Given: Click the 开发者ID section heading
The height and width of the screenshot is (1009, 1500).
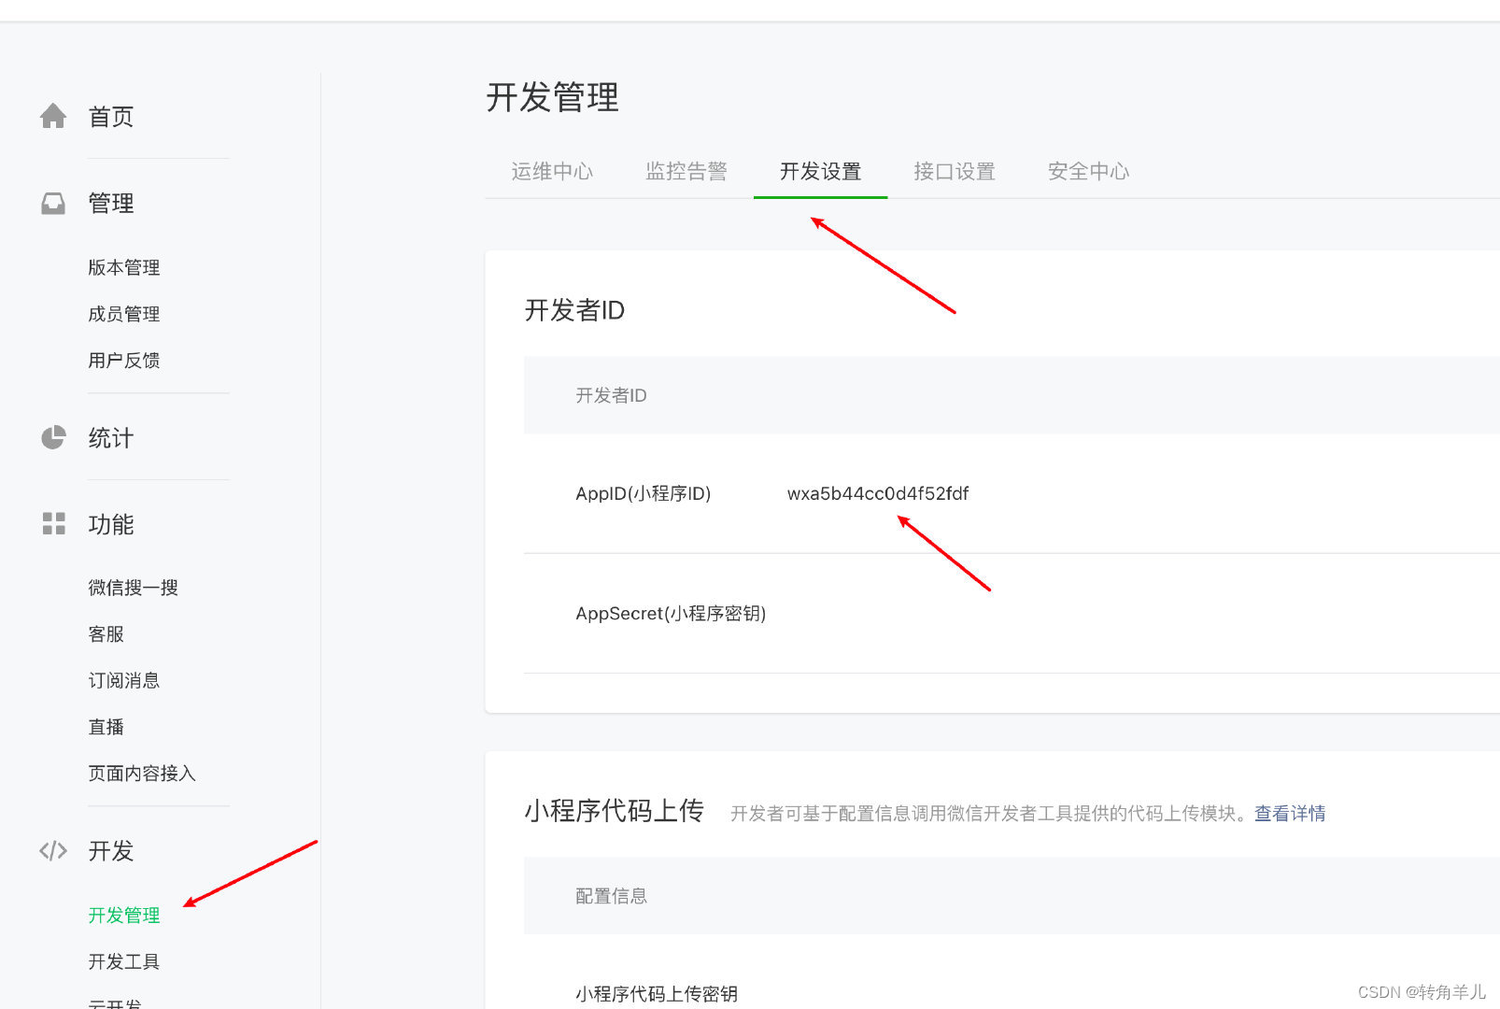Looking at the screenshot, I should tap(574, 310).
